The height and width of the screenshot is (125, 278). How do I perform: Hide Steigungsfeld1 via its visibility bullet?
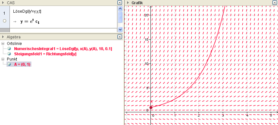pos(9,54)
